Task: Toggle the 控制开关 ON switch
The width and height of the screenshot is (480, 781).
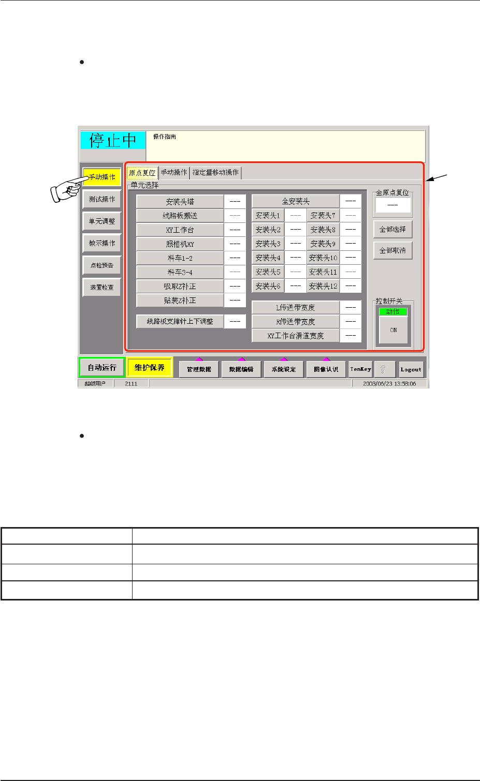Action: tap(394, 329)
